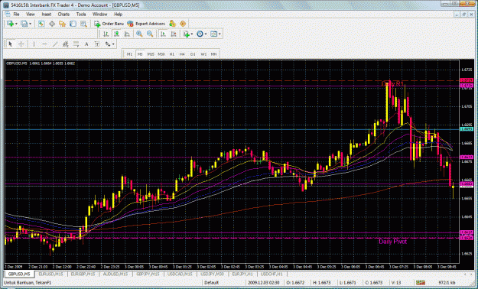Switch timeframe to M15

(x=151, y=54)
